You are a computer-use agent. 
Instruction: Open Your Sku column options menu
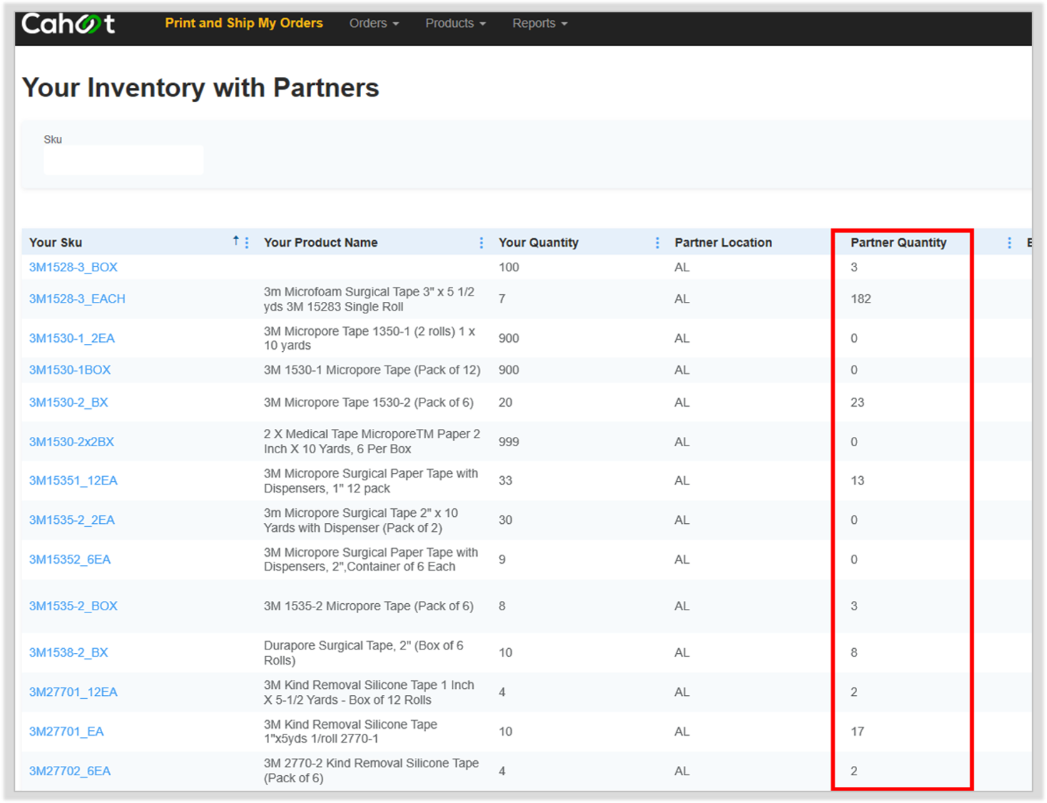point(247,243)
